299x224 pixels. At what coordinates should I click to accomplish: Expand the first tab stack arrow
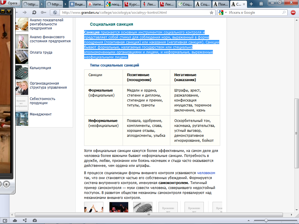point(42,4)
